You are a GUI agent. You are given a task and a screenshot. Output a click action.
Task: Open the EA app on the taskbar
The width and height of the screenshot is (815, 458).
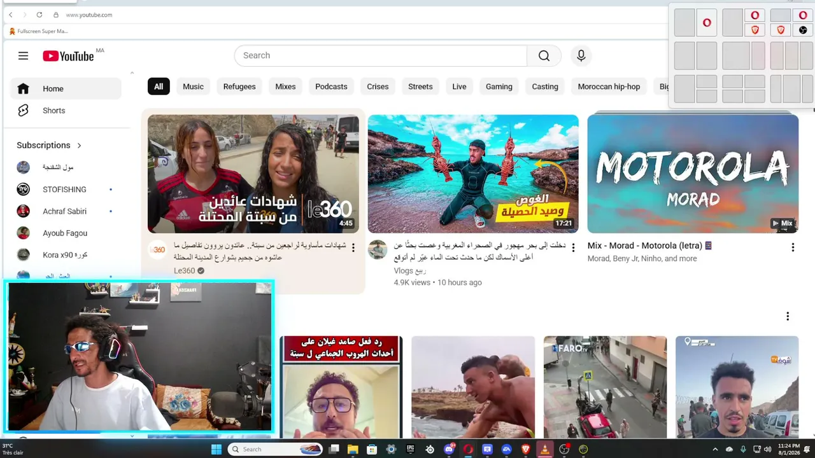coord(507,449)
